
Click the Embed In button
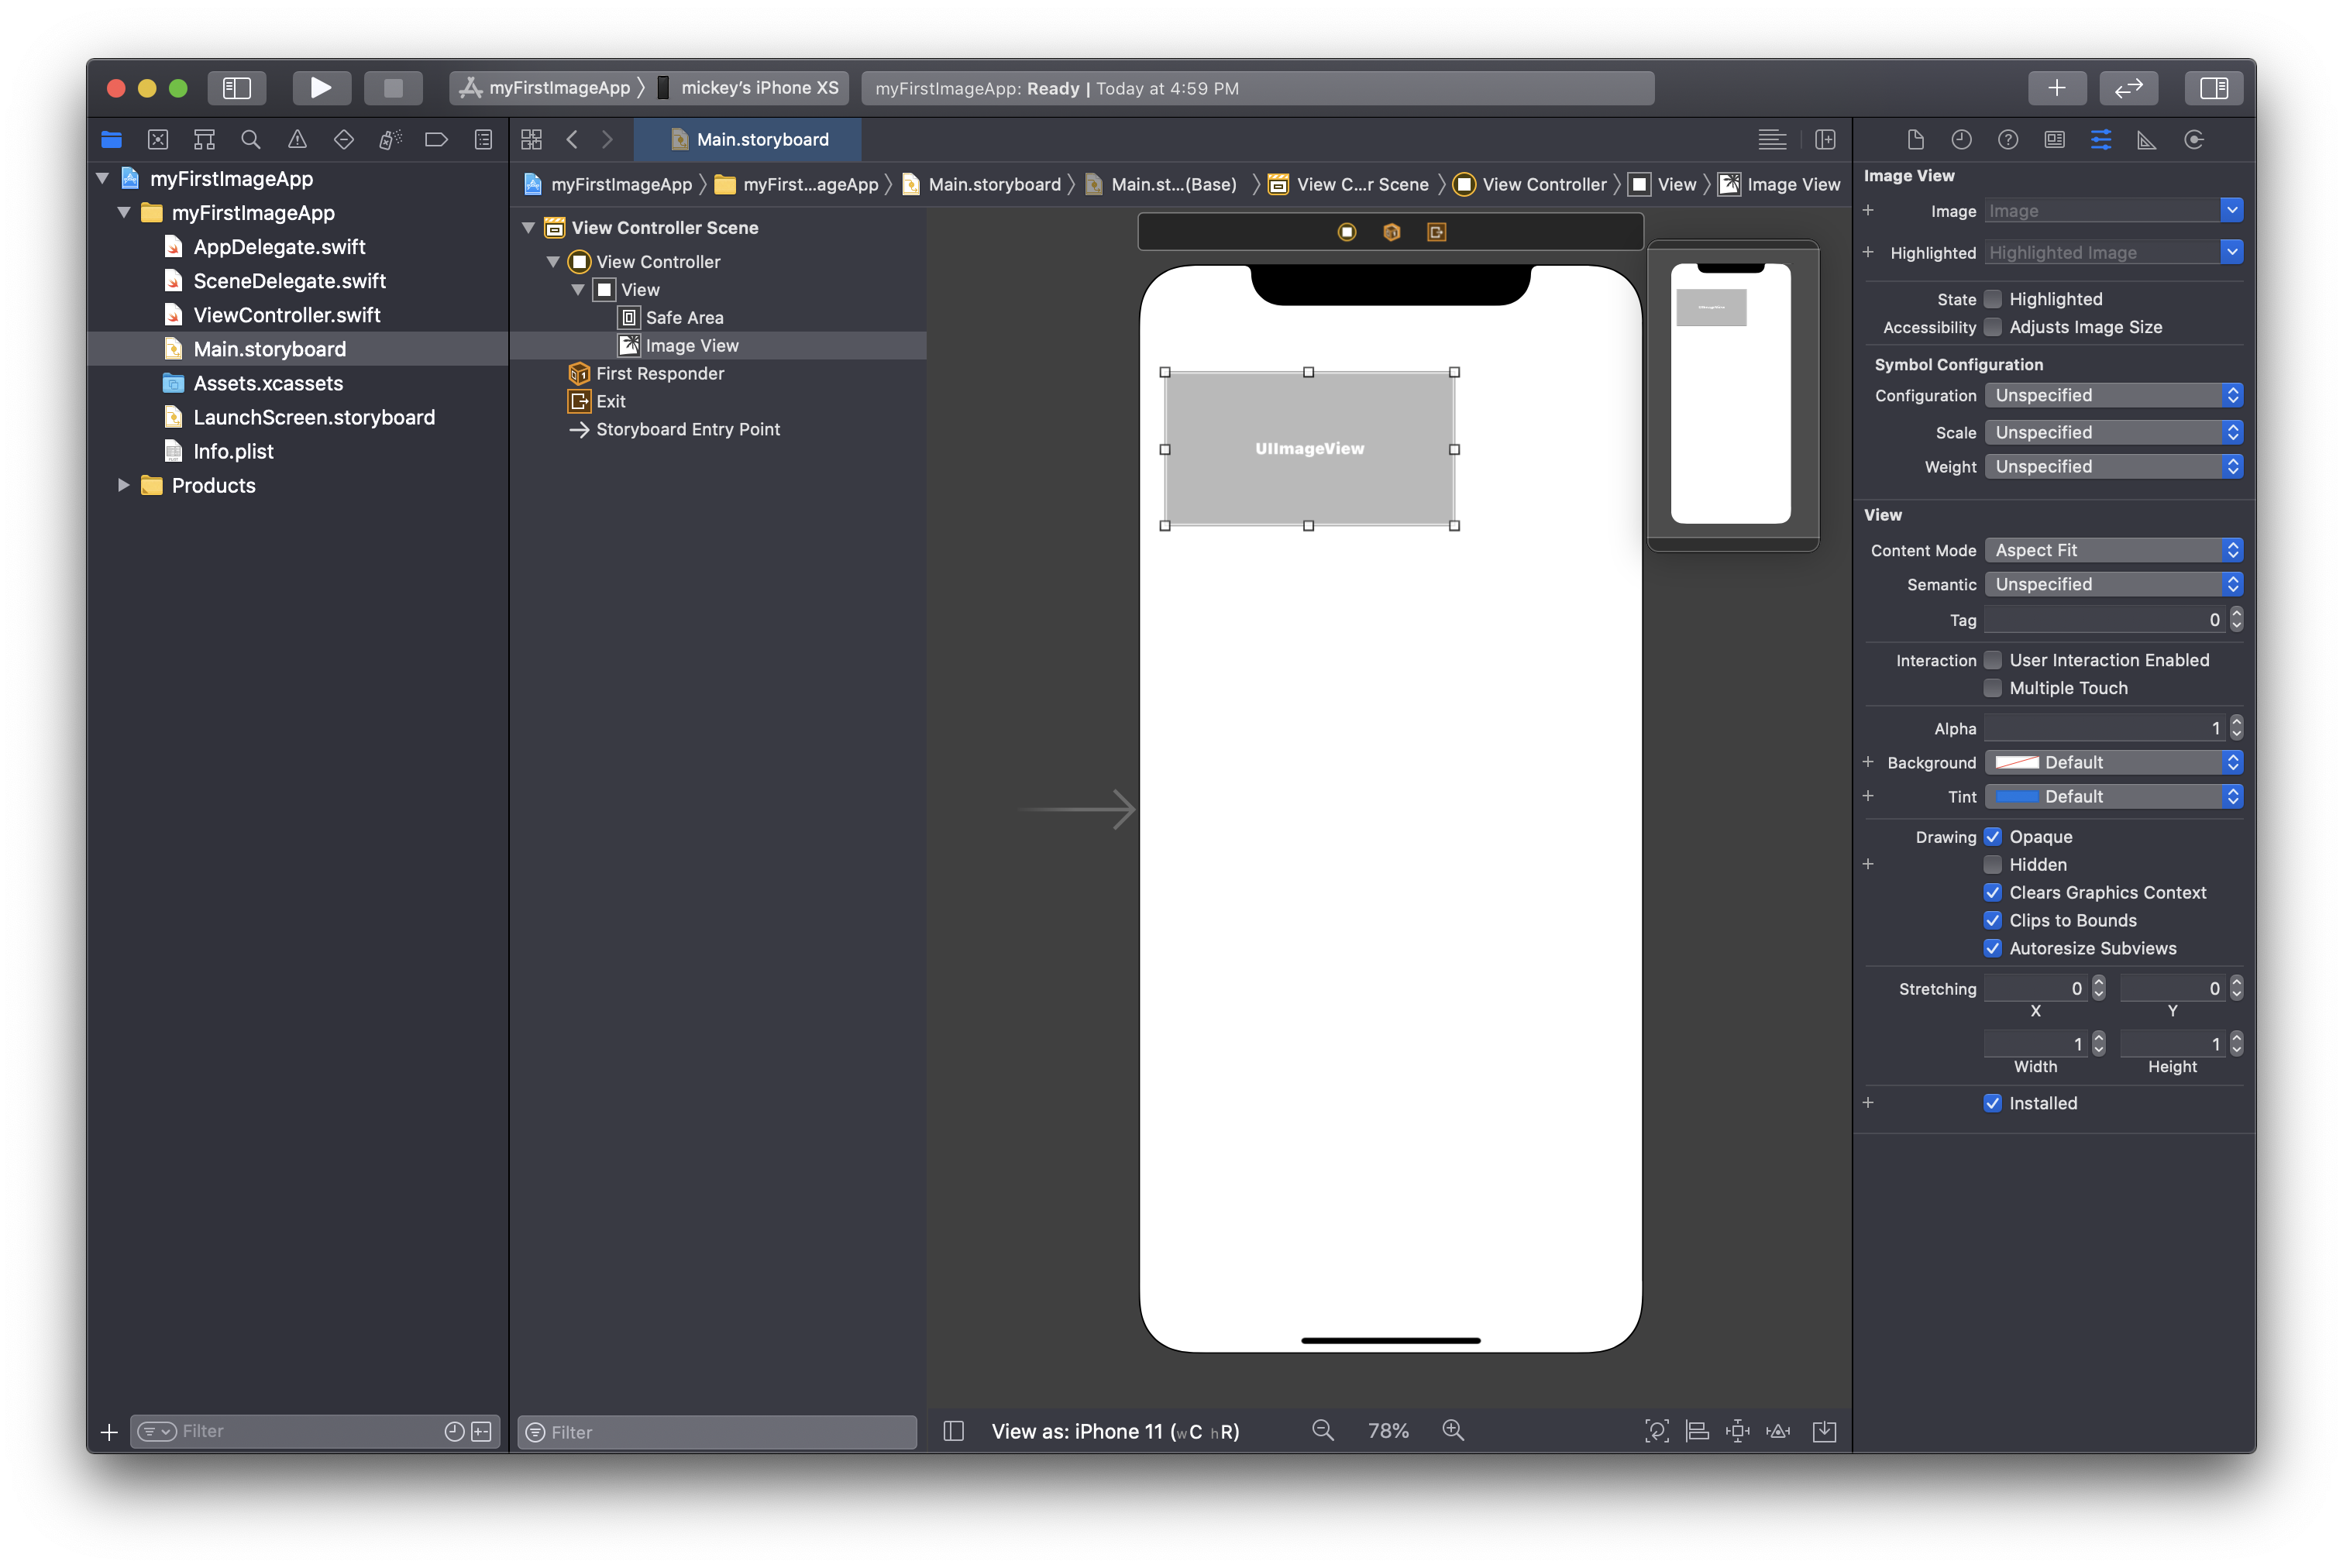pyautogui.click(x=1824, y=1431)
